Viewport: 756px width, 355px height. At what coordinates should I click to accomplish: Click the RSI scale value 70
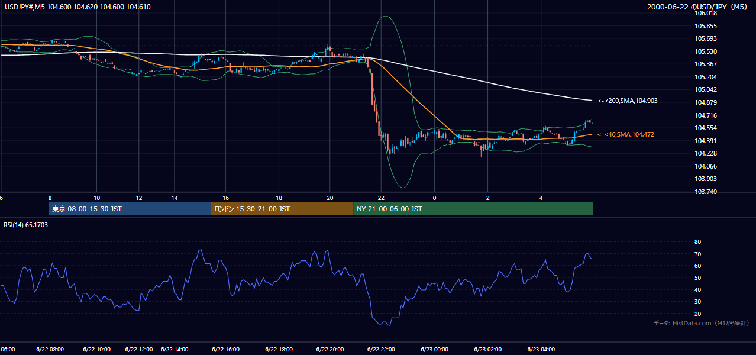[697, 254]
